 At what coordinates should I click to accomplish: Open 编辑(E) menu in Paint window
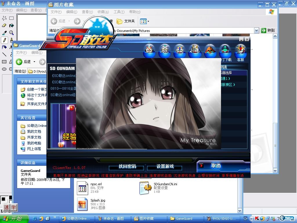[x=21, y=10]
